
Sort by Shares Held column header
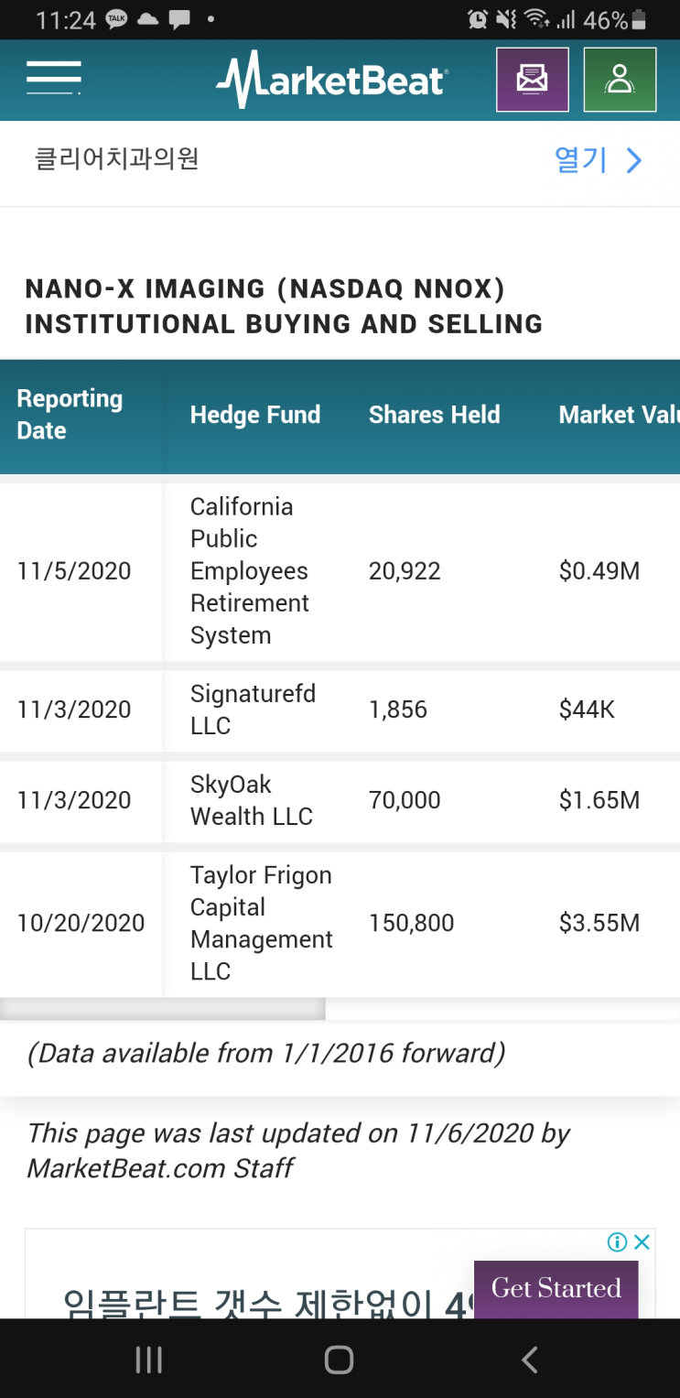435,415
